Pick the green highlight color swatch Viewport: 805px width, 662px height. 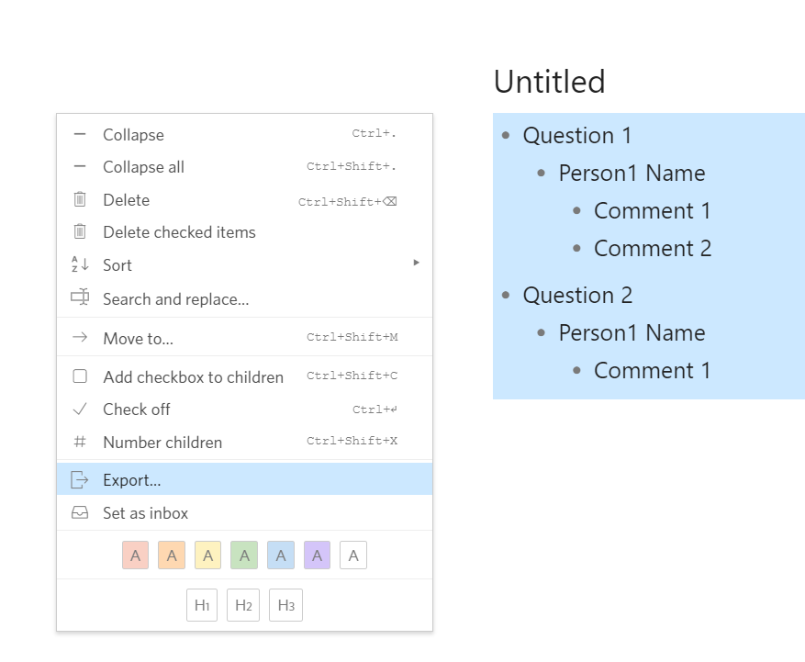(x=244, y=555)
